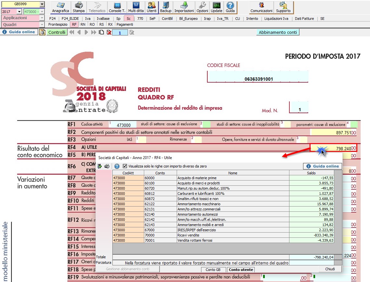Close dialog with Chiudi button
Image resolution: width=370 pixels, height=282 pixels.
pyautogui.click(x=330, y=269)
